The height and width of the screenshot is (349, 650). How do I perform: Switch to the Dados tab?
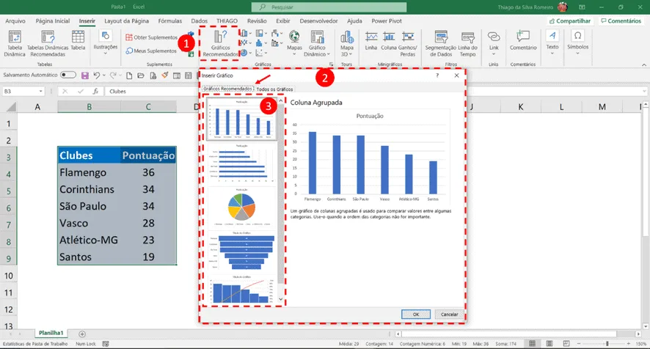pyautogui.click(x=200, y=21)
